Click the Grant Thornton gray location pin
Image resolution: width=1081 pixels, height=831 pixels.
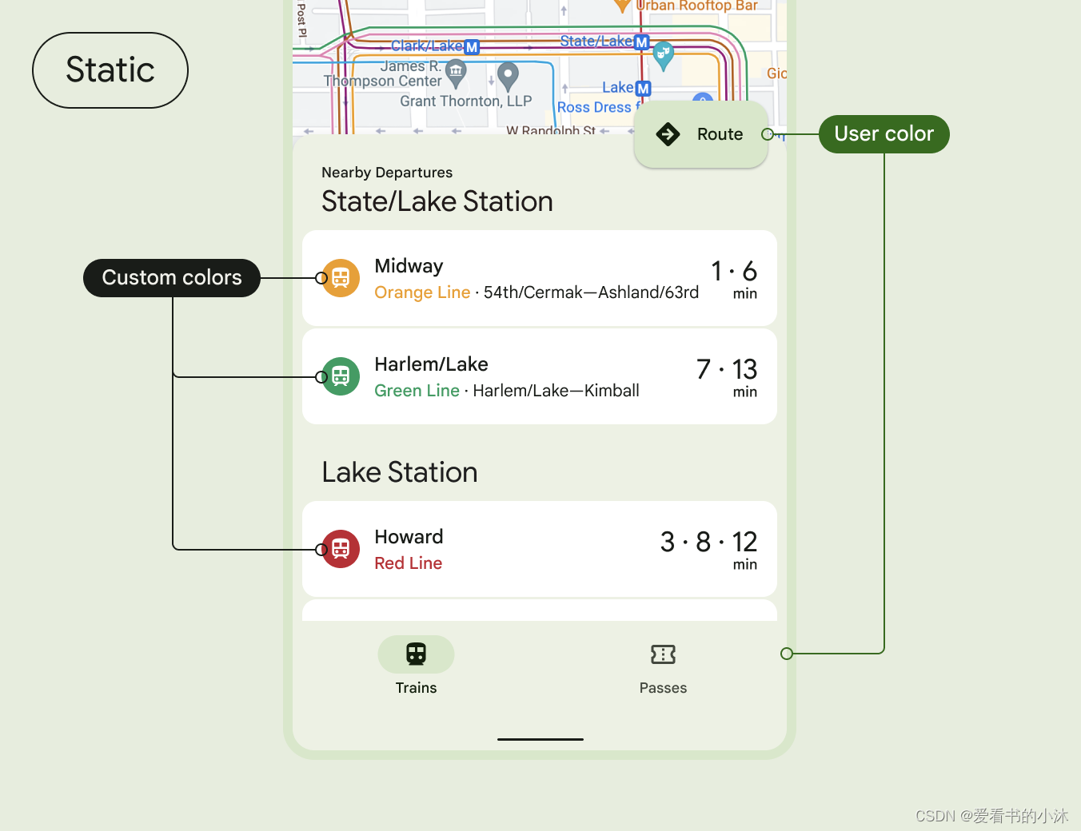point(508,77)
